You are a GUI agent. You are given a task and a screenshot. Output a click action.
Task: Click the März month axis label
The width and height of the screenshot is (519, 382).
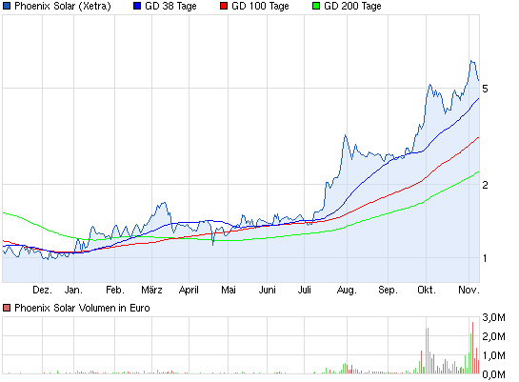tap(151, 290)
